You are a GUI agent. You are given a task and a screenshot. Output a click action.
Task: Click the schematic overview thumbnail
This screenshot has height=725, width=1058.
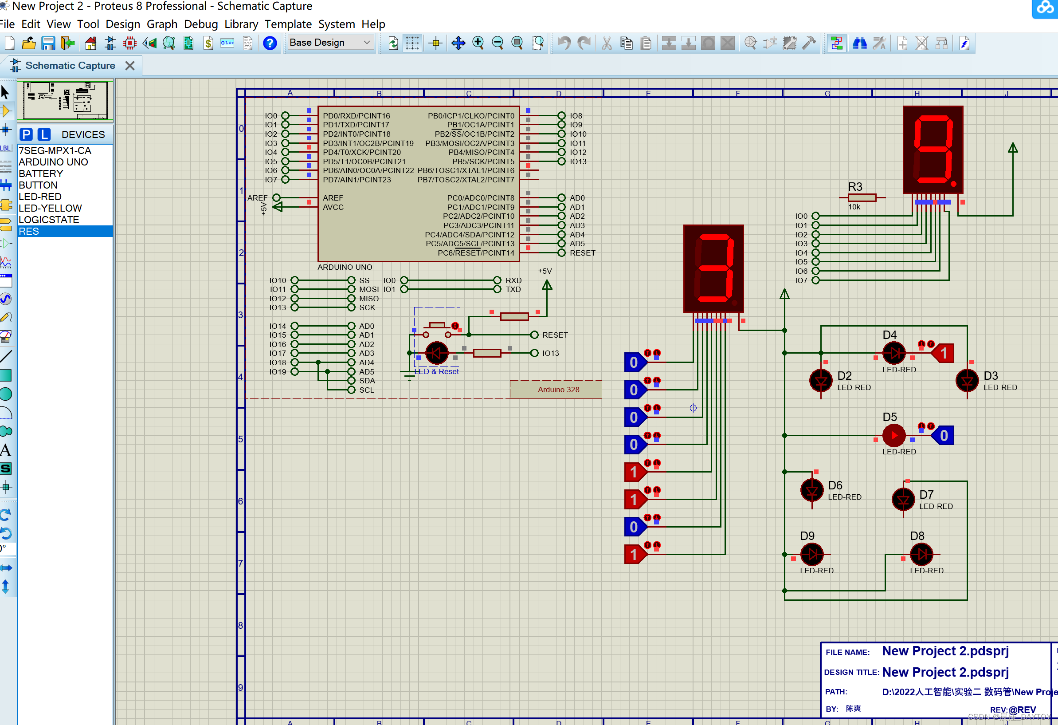65,100
